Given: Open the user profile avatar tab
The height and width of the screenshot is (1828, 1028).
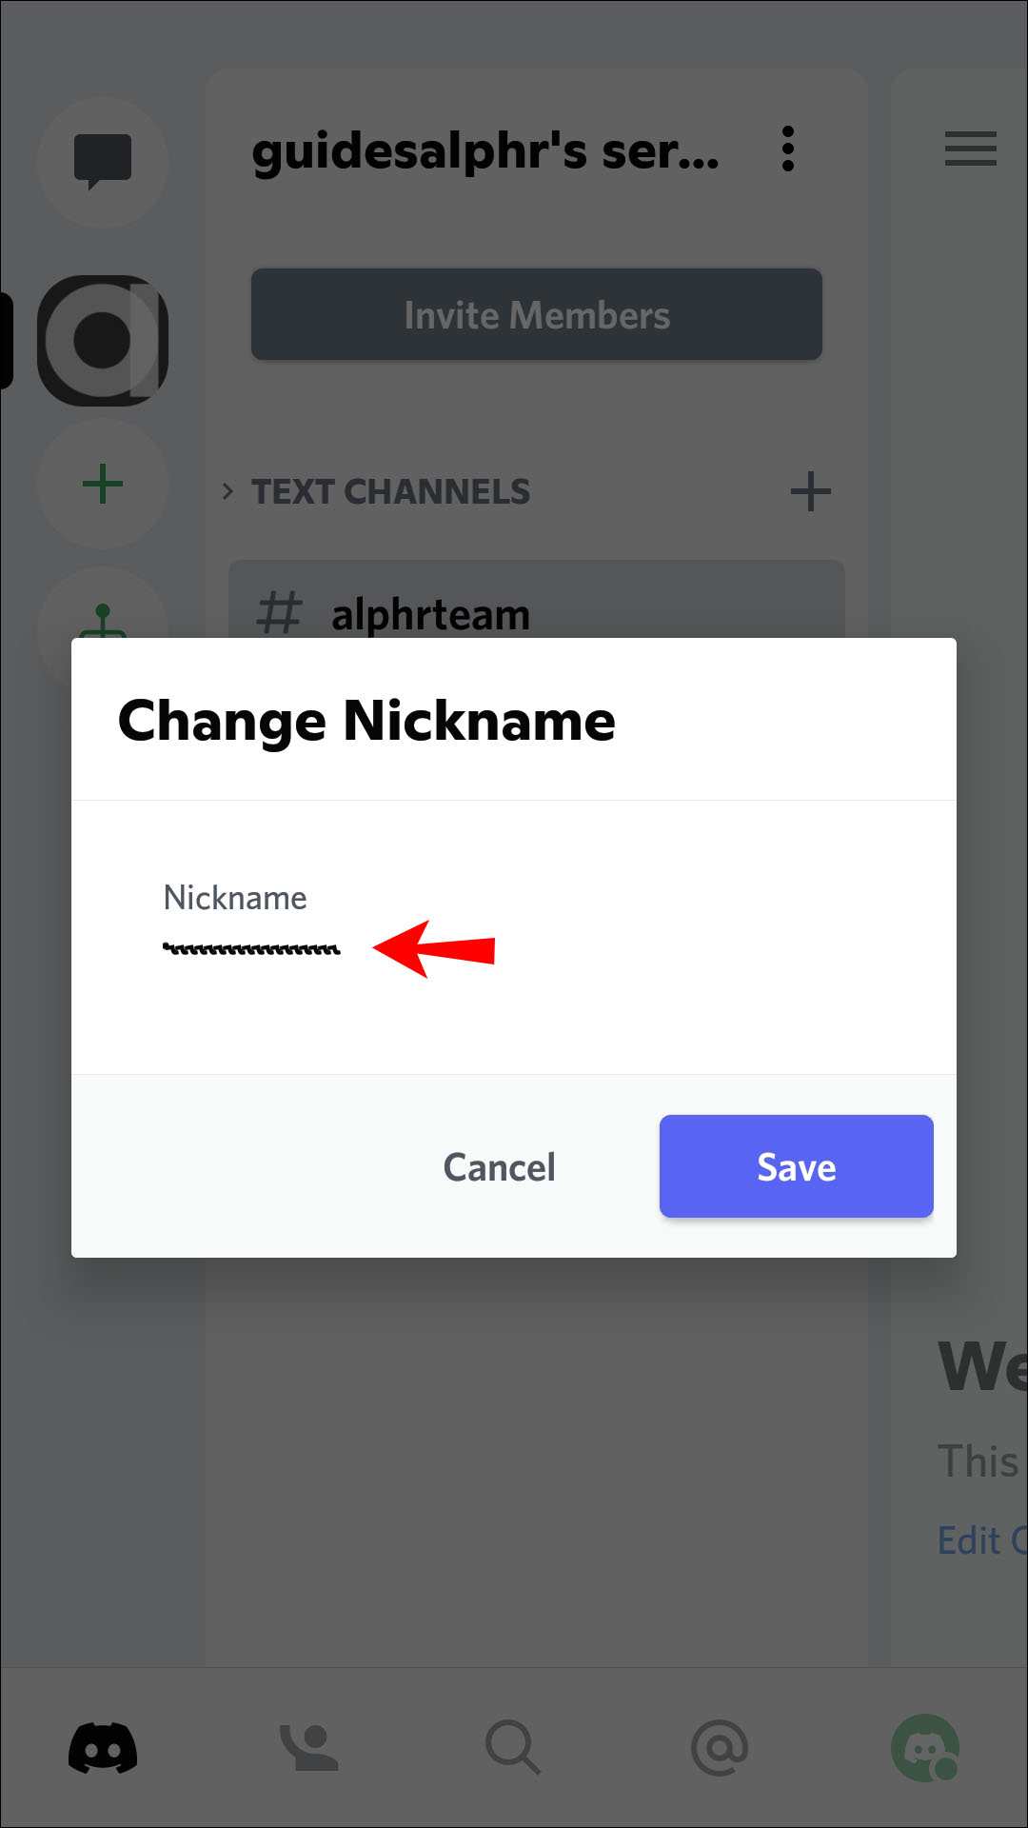Looking at the screenshot, I should click(924, 1748).
